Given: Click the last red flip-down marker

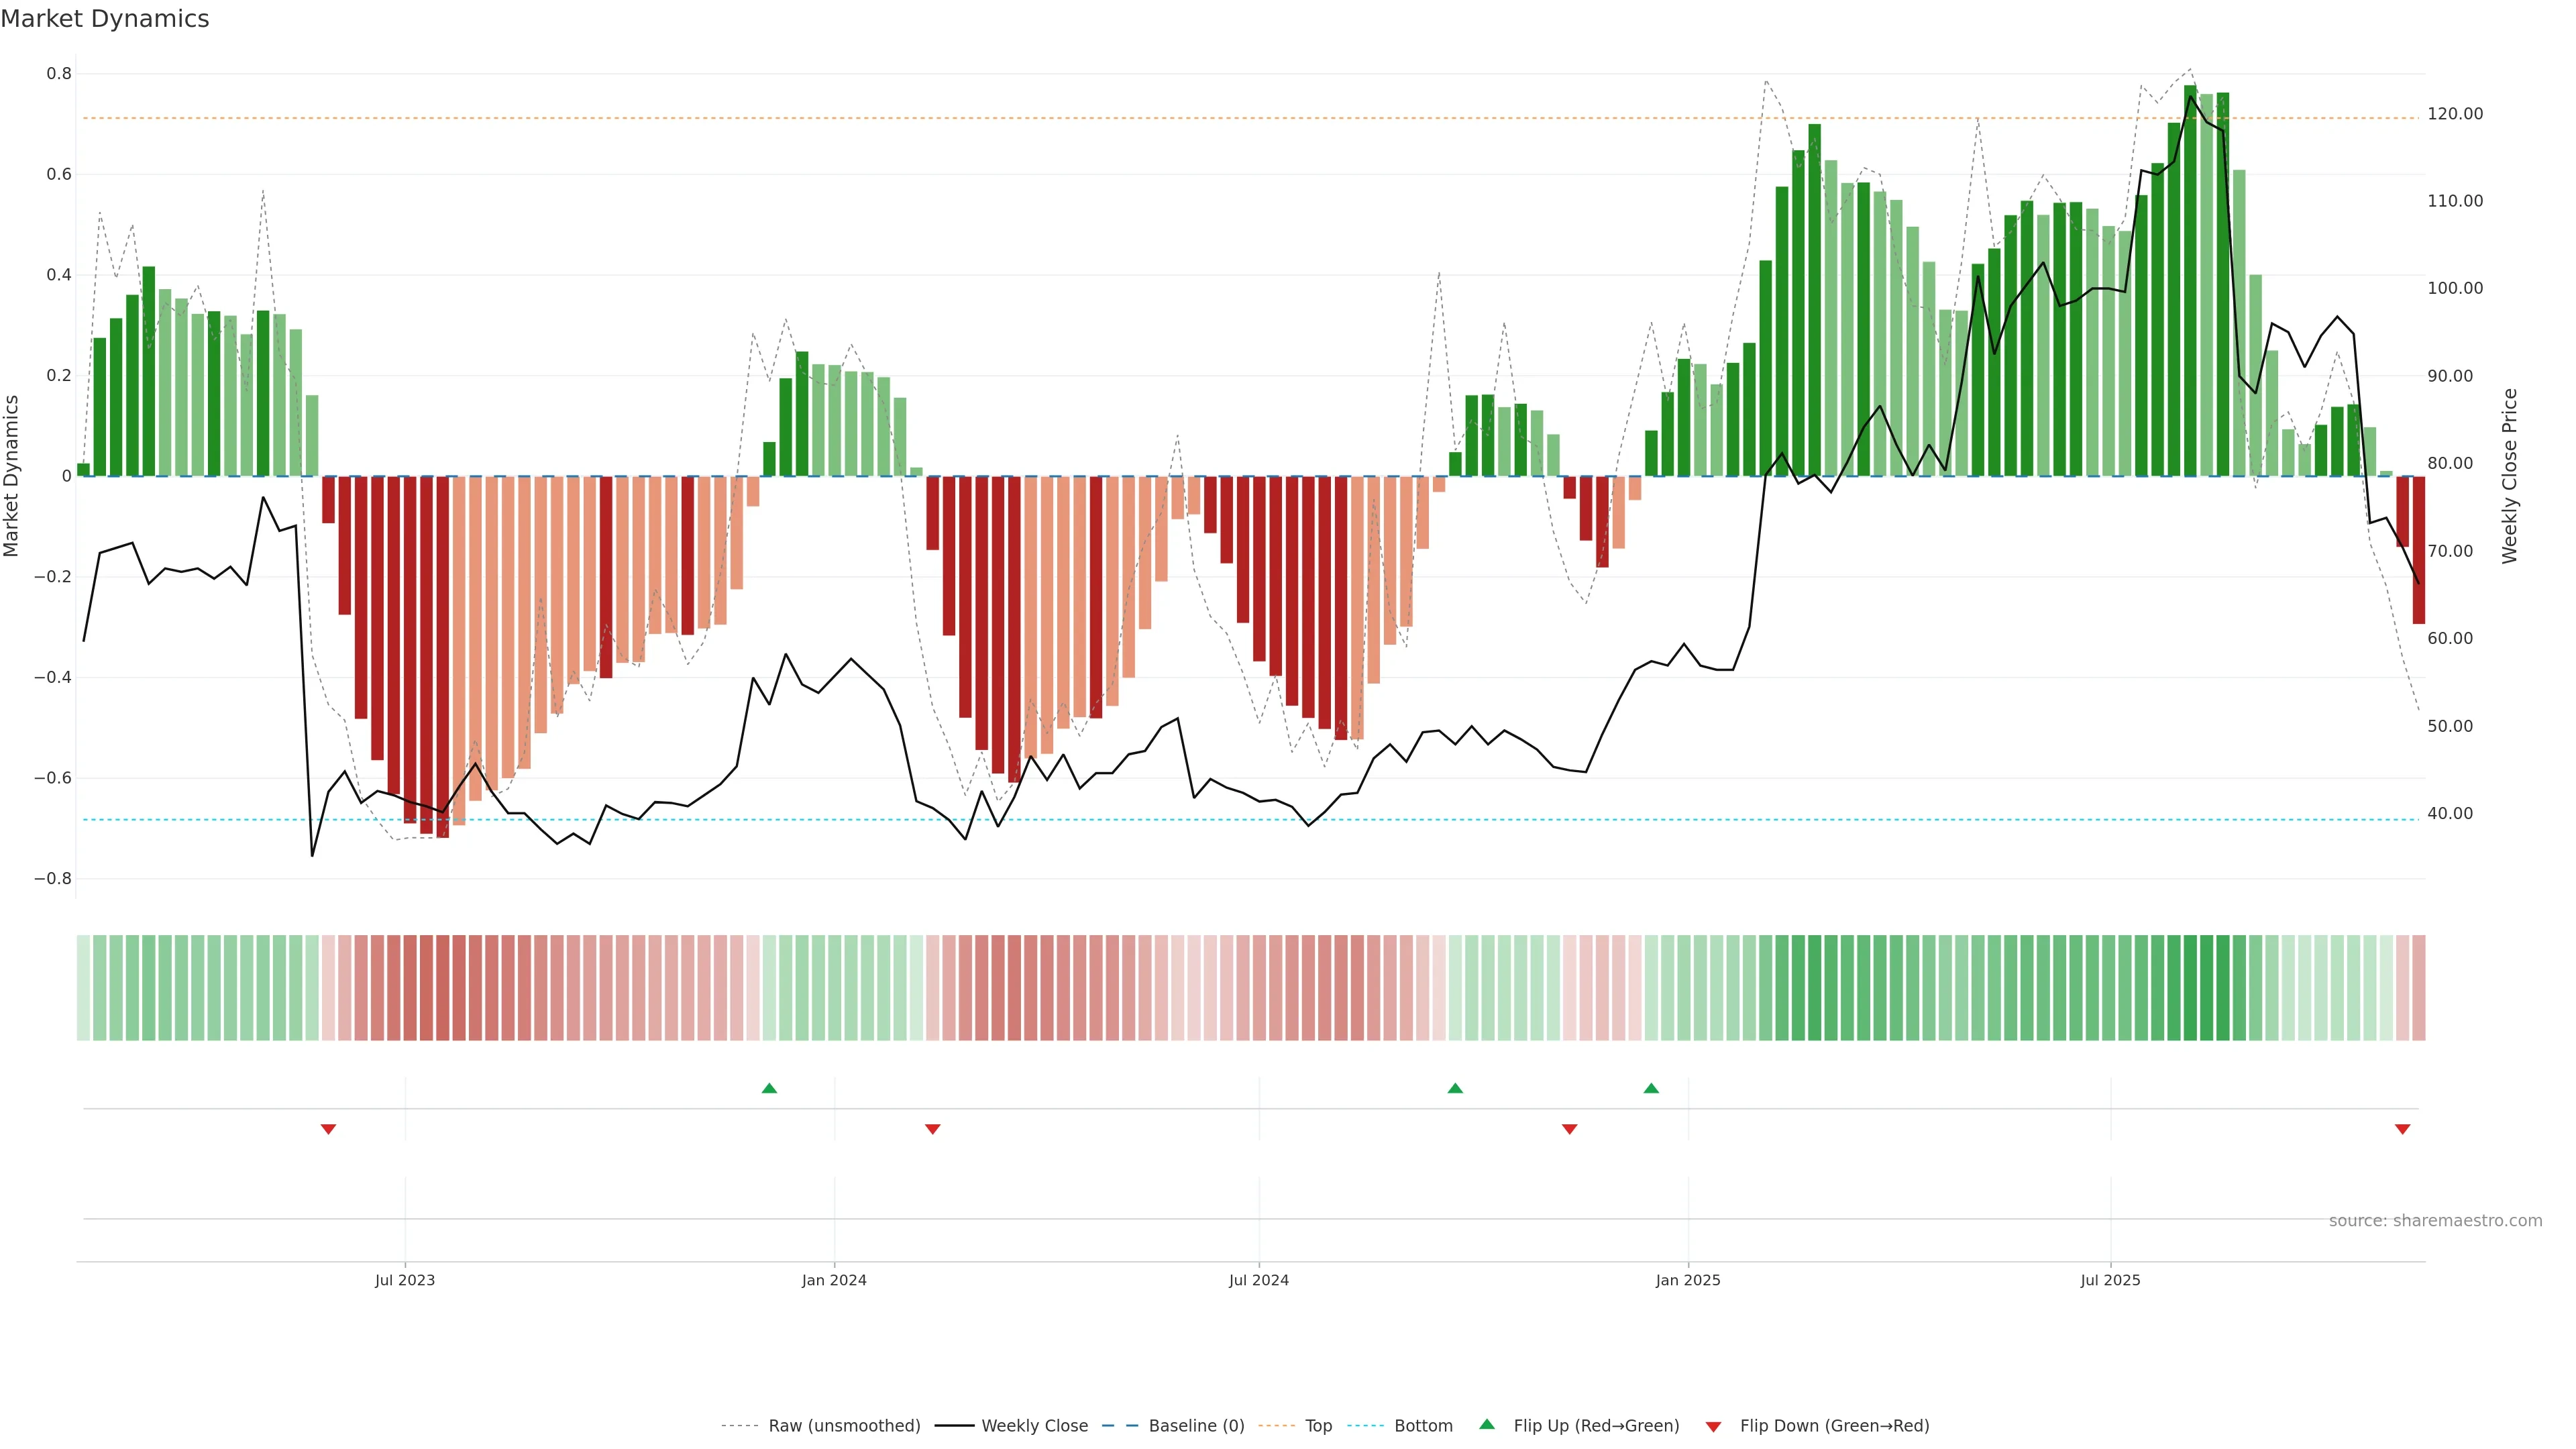Looking at the screenshot, I should 2402,1129.
